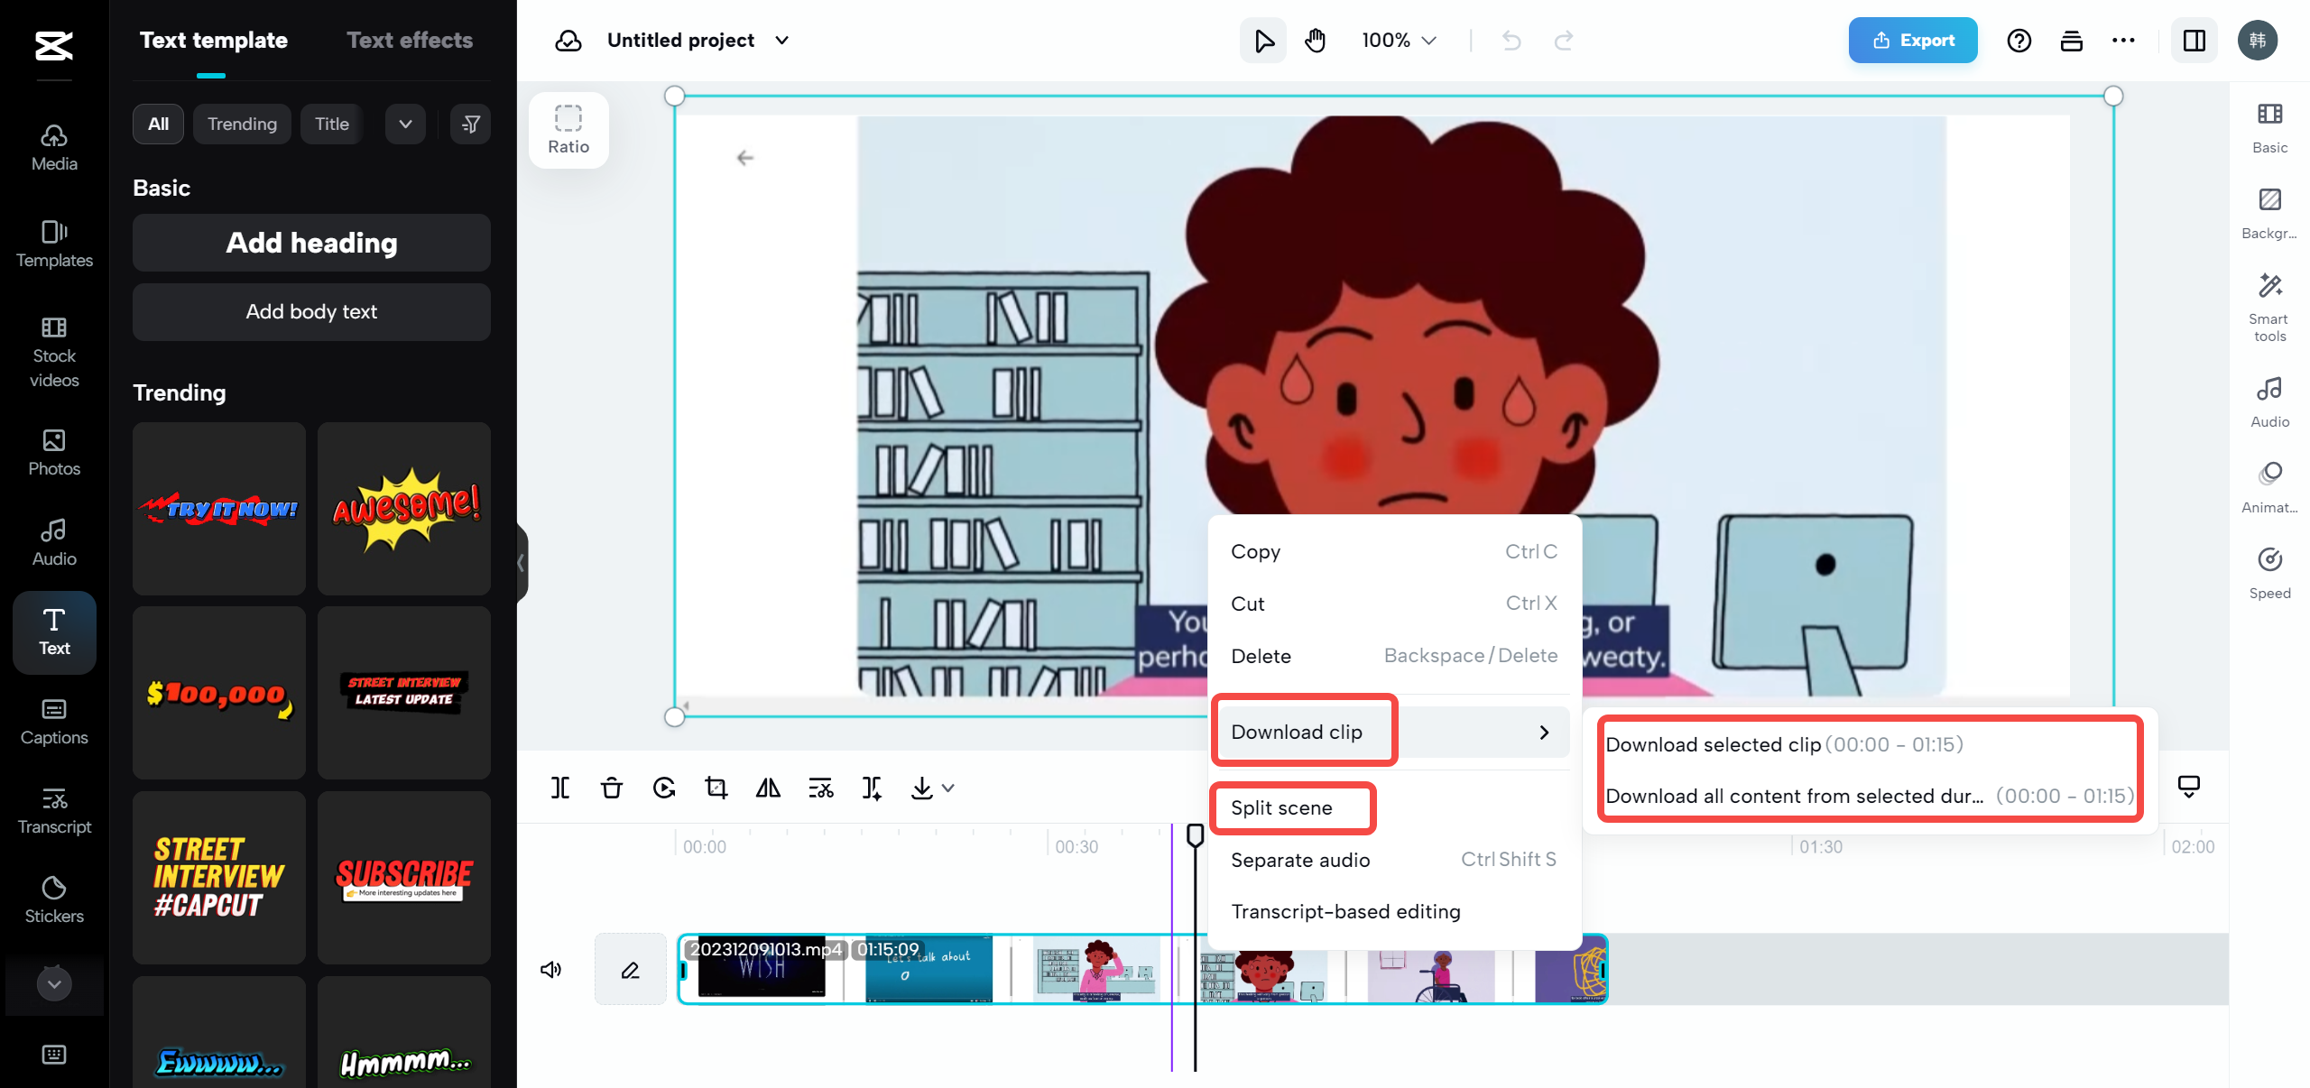Mute the timeline track volume
The width and height of the screenshot is (2310, 1088).
pyautogui.click(x=550, y=969)
